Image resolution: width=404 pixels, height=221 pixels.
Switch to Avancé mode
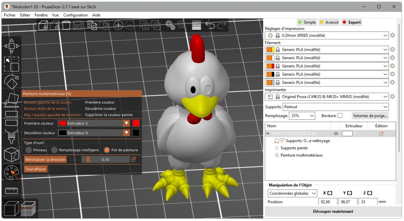329,22
